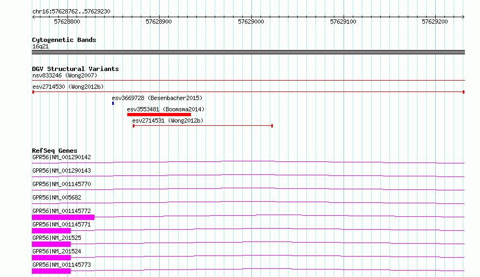This screenshot has width=480, height=277.
Task: Click the 57628800 ruler tick label
Action: coord(67,22)
